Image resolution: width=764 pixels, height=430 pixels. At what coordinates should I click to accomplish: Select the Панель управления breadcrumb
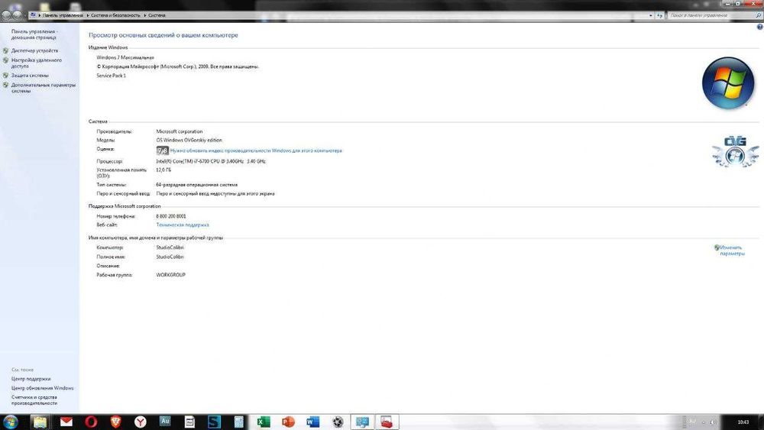63,15
